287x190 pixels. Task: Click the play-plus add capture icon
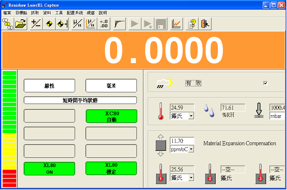(x=148, y=24)
